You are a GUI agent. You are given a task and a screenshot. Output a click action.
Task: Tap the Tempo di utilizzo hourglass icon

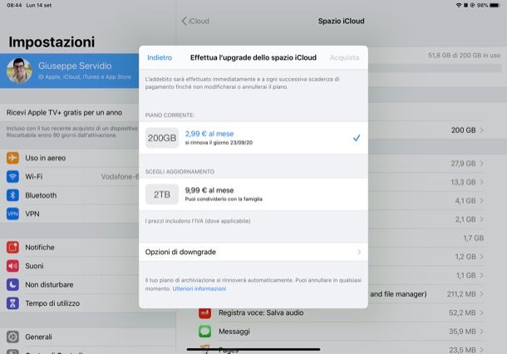tap(12, 303)
